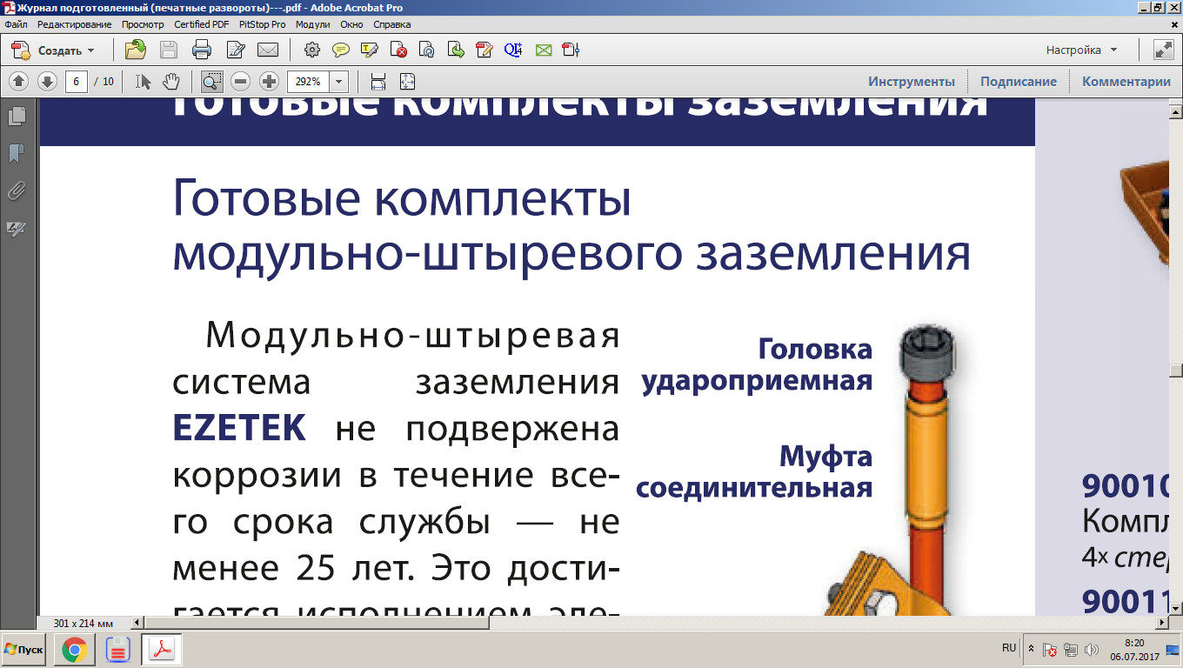Click the Action Center flag tray icon
Screen dimensions: 1183x668
1051,650
